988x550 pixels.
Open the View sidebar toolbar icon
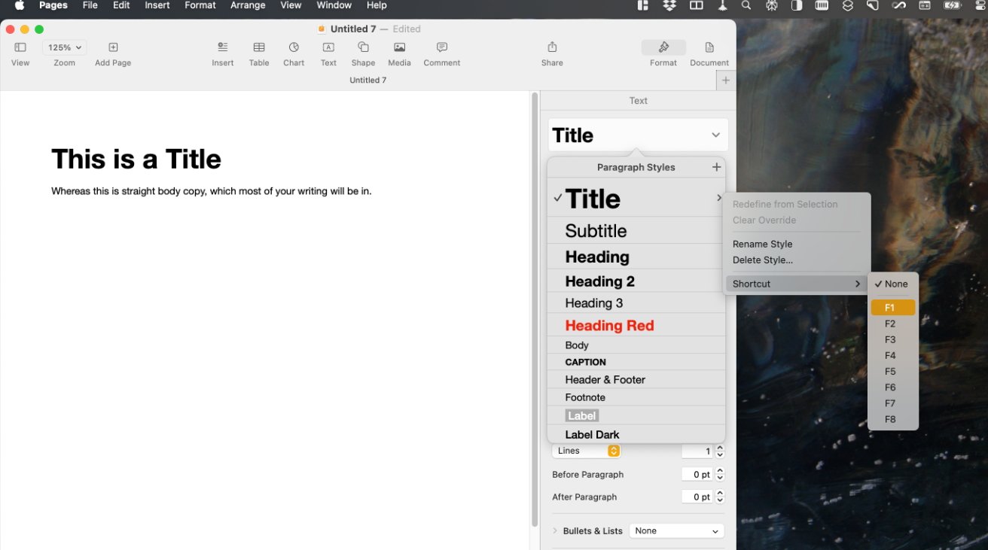tap(20, 47)
